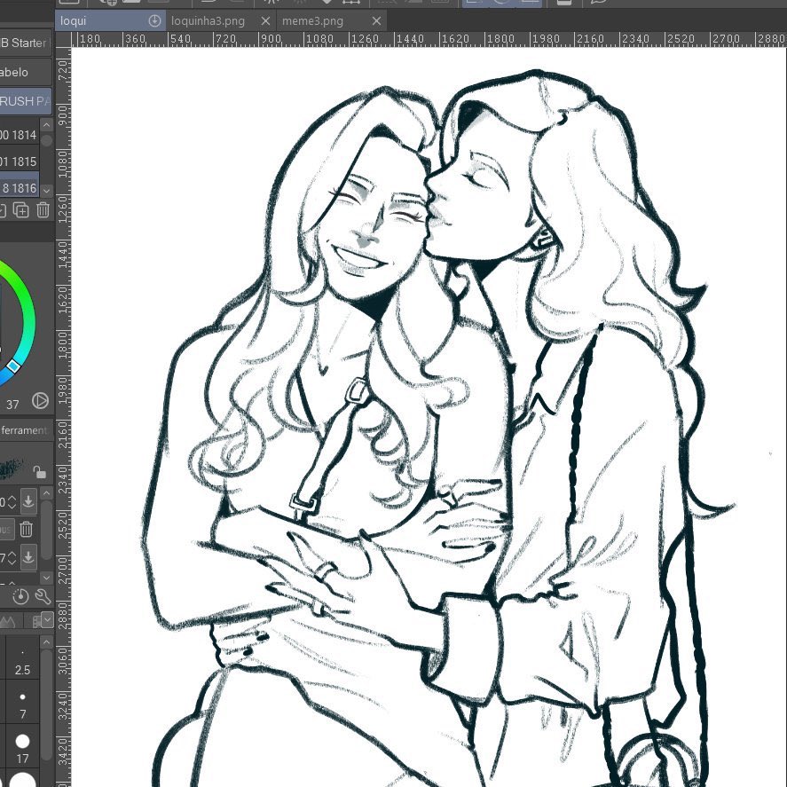The image size is (787, 787).
Task: Close the loquinha3.png tab
Action: point(265,21)
